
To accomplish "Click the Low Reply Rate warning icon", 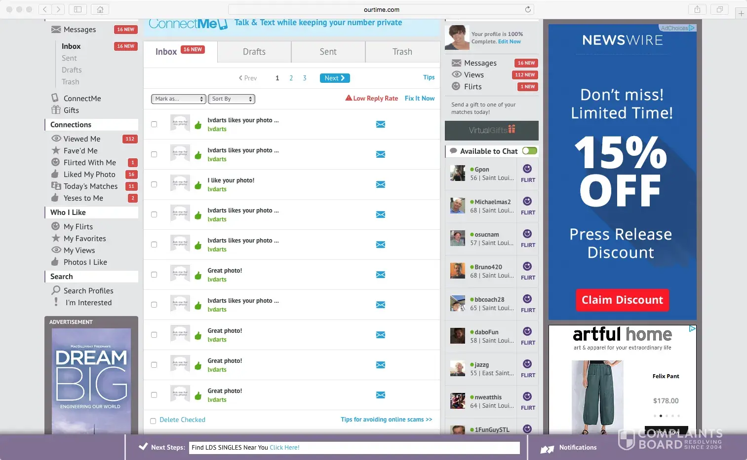I will (349, 98).
